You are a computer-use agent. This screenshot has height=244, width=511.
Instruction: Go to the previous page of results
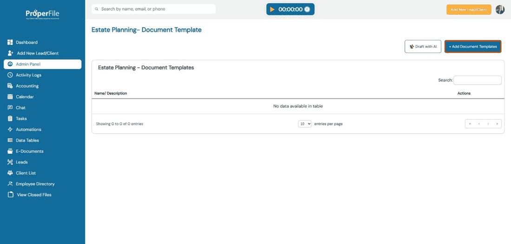coord(479,124)
